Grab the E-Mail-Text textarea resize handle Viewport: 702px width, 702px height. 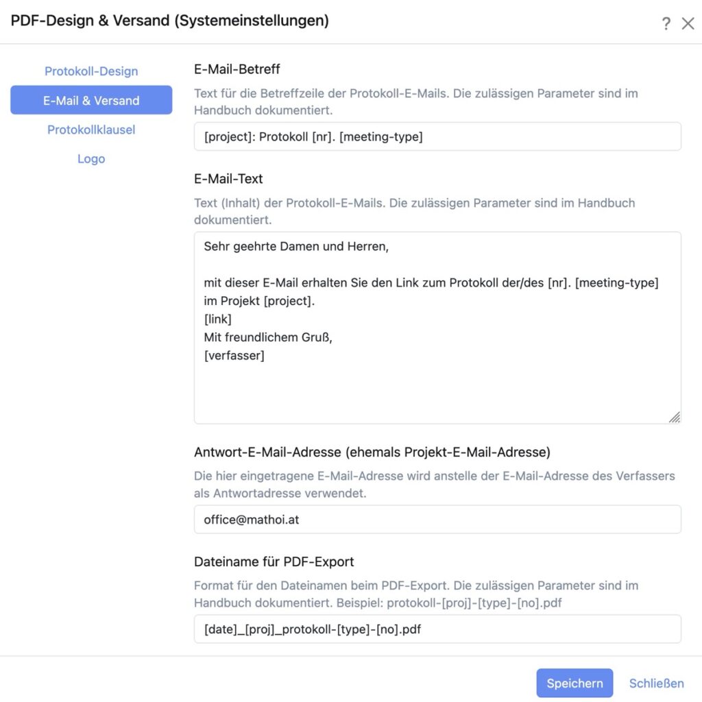(675, 417)
